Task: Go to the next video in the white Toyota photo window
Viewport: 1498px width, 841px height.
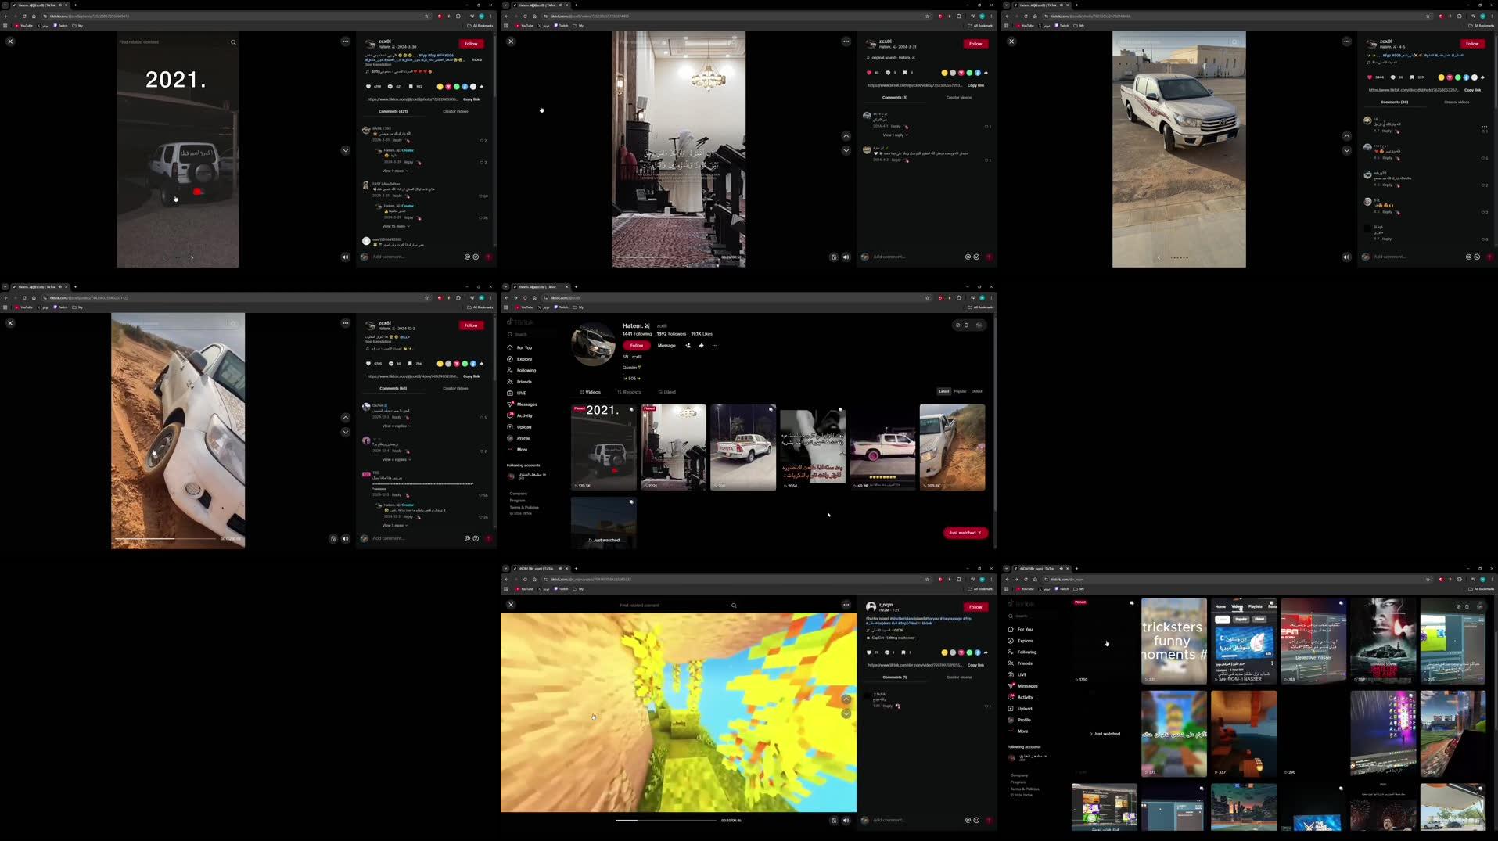Action: [1346, 150]
